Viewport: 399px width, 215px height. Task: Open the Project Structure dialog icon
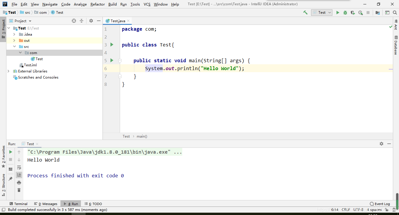point(378,13)
